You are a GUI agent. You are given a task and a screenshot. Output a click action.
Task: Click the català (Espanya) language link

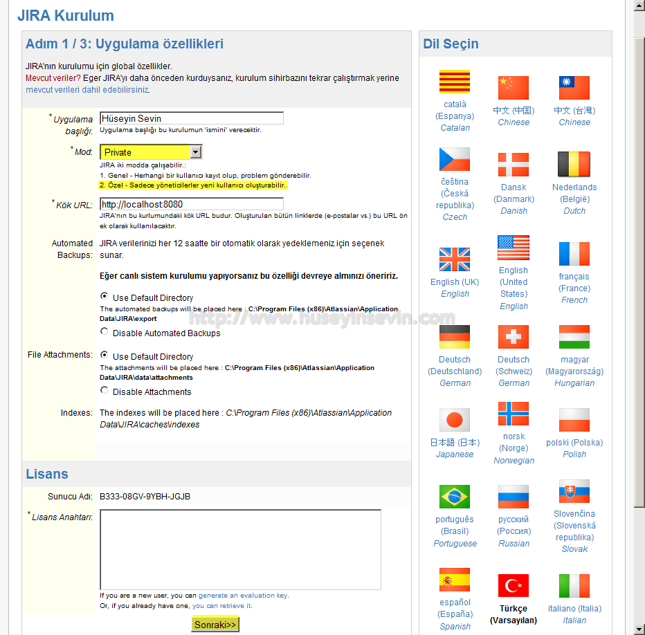(455, 110)
